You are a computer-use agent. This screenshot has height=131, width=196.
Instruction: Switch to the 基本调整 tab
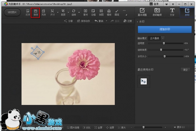[142, 12]
